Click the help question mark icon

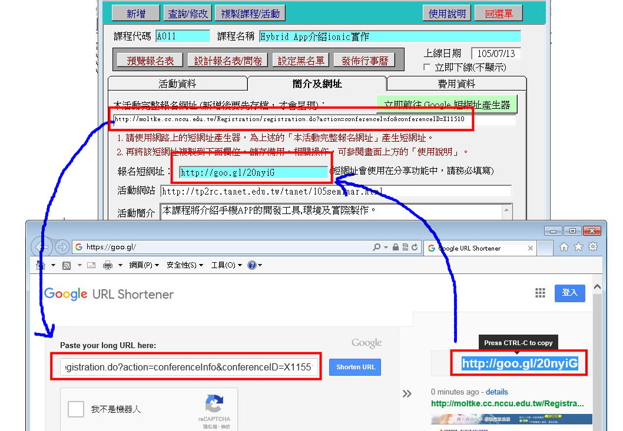(252, 265)
